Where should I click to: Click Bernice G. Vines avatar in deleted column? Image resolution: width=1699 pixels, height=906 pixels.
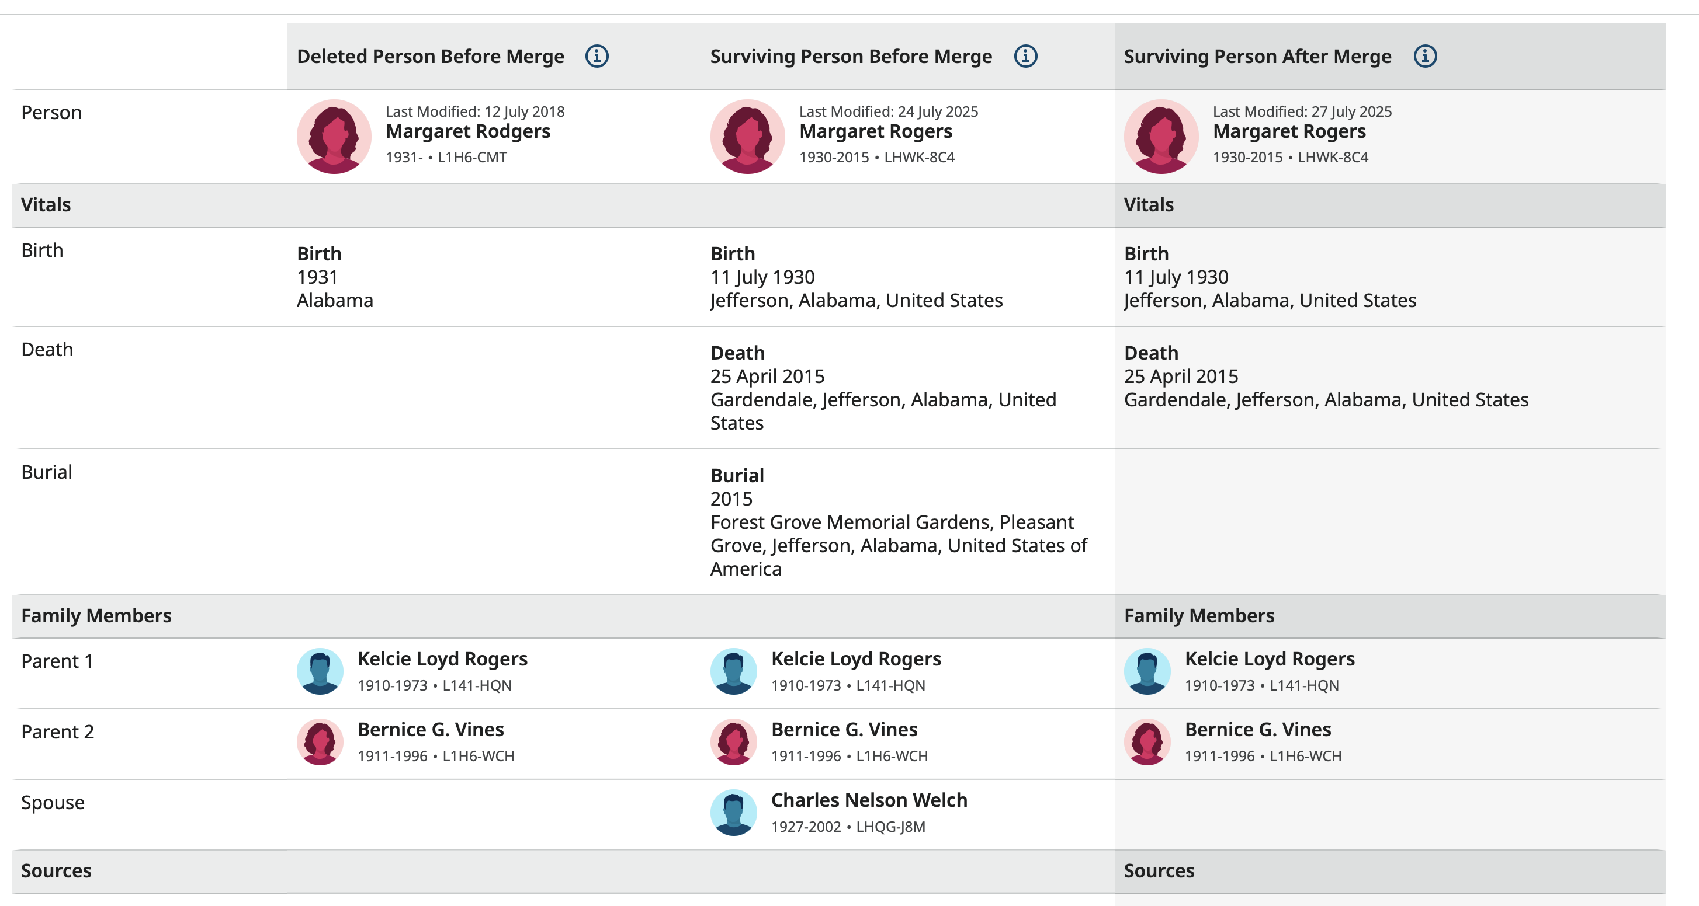[x=320, y=741]
